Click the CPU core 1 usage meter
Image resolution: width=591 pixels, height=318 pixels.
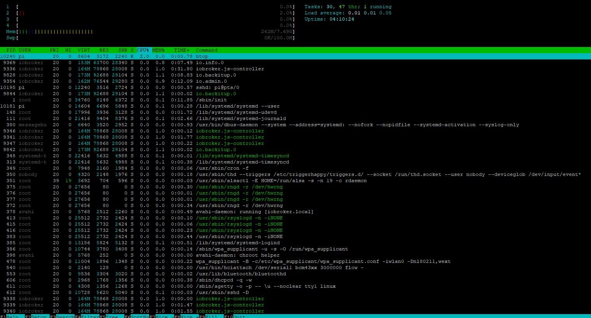click(151, 7)
